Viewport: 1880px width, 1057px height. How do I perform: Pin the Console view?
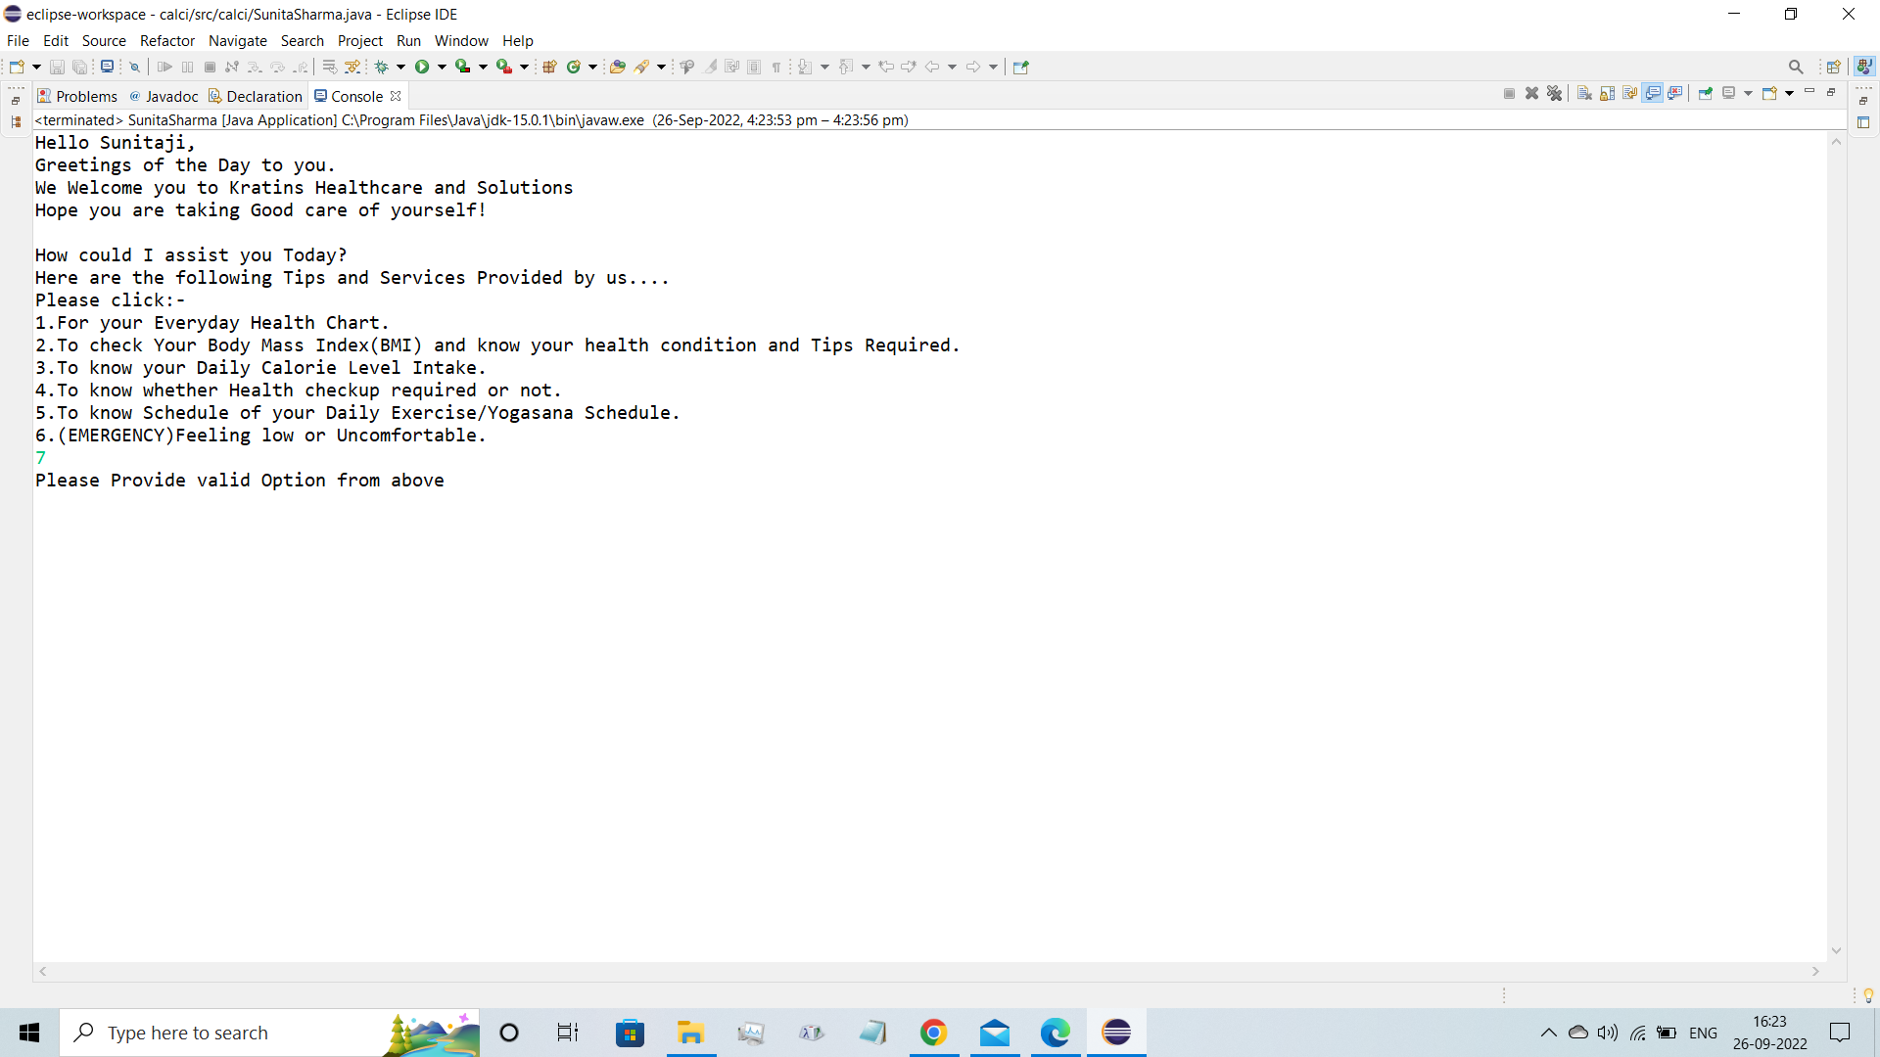click(1706, 92)
